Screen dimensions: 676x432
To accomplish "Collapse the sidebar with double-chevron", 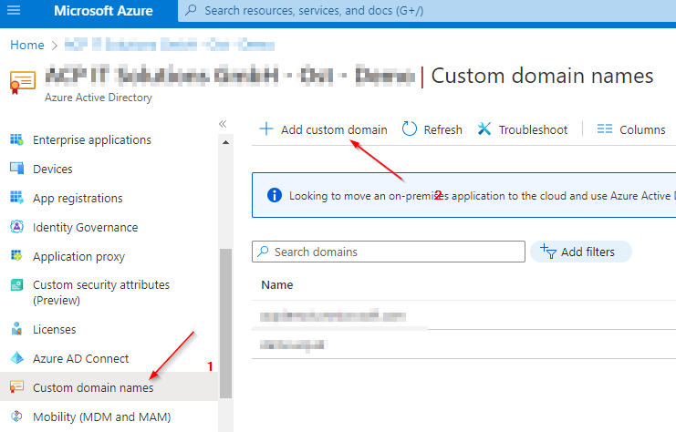I will click(x=223, y=124).
